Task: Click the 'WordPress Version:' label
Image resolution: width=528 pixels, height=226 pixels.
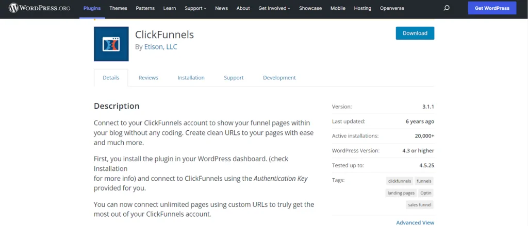Action: coord(356,151)
